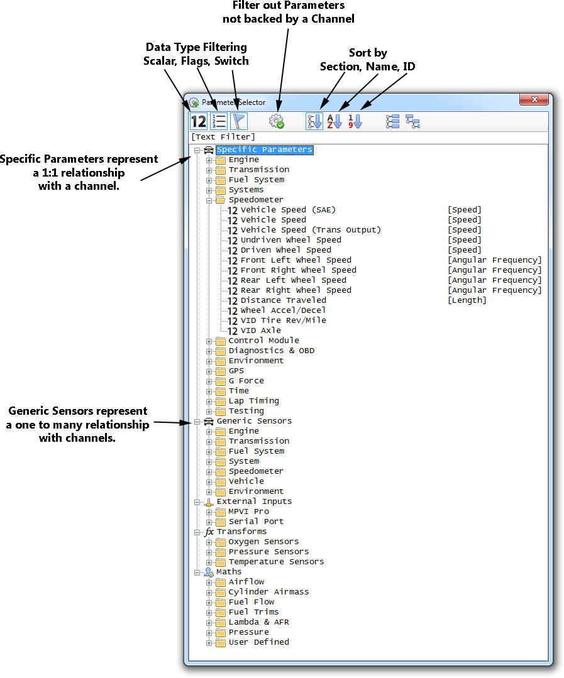The height and width of the screenshot is (678, 564).
Task: Click the flag icon in the toolbar
Action: (x=240, y=121)
